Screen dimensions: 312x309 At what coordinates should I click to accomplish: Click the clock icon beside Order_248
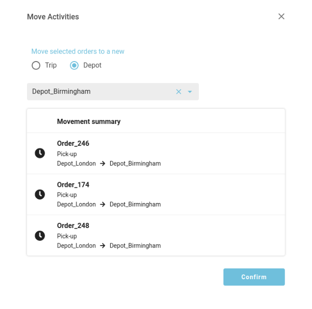click(x=40, y=236)
